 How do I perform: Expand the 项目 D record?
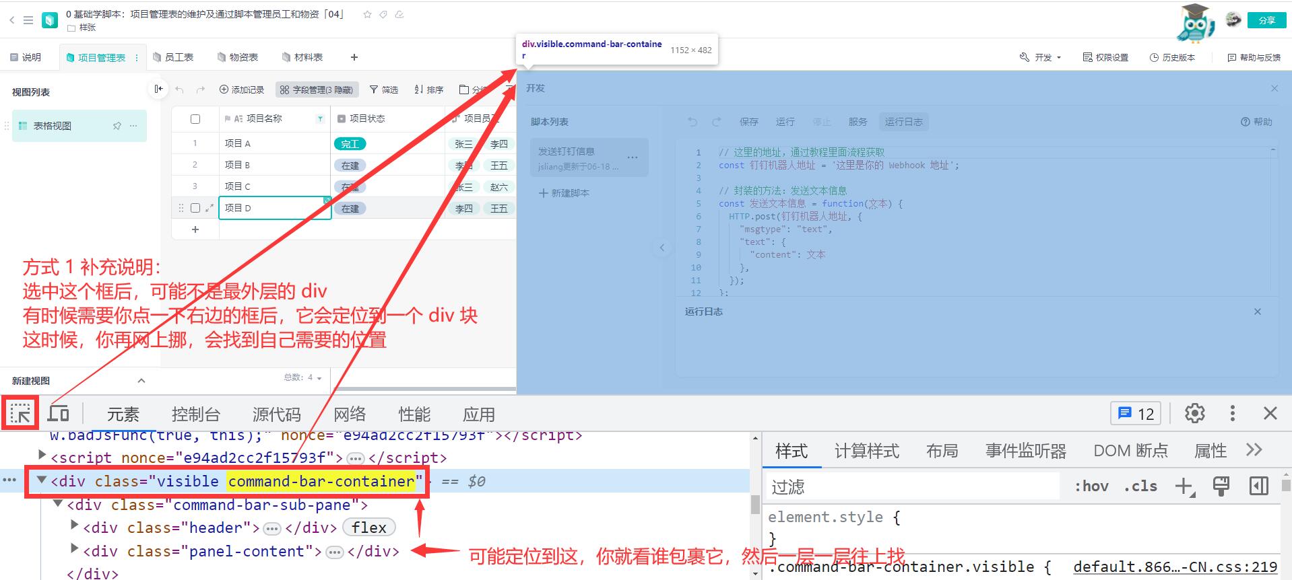pos(209,208)
